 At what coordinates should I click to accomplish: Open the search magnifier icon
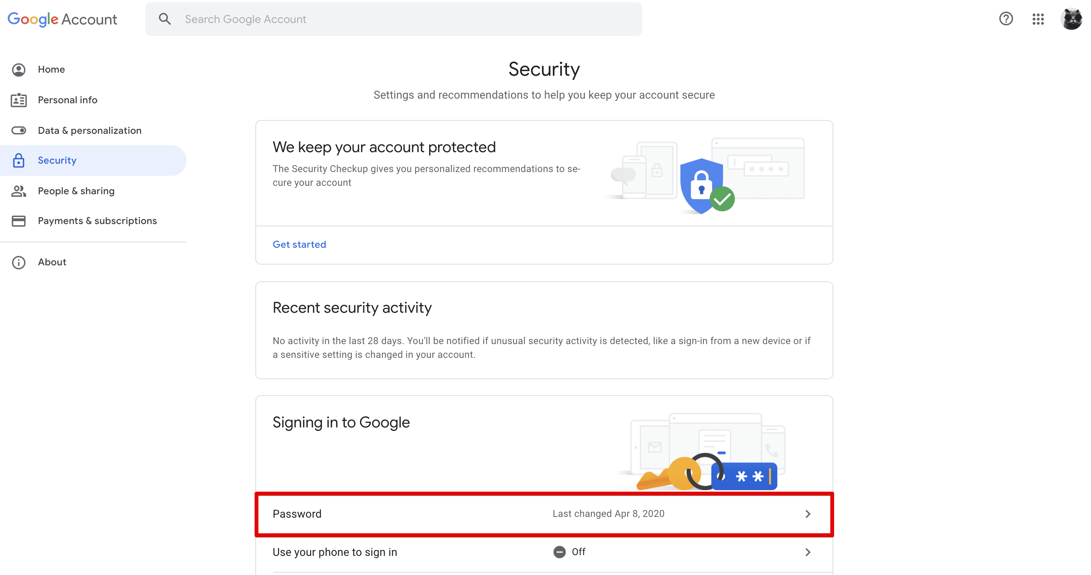[165, 19]
